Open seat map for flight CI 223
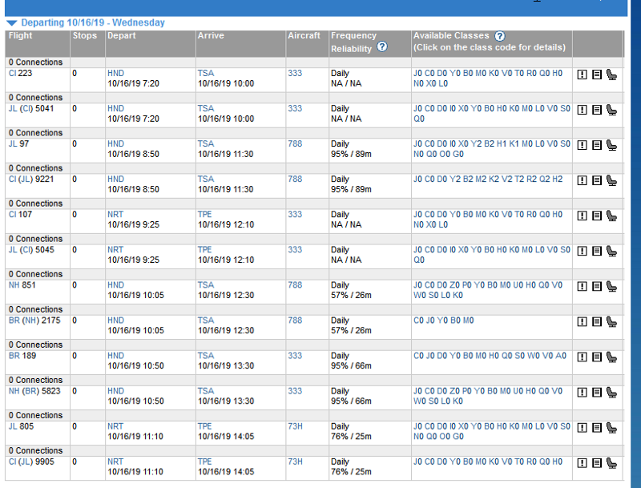Viewport: 641px width, 488px height. [x=611, y=75]
